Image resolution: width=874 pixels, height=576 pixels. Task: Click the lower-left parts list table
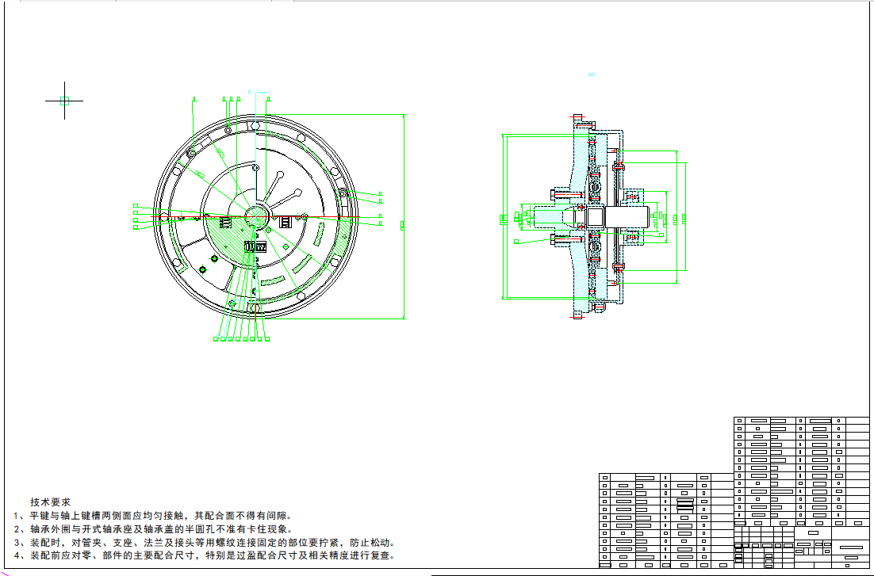coord(665,519)
